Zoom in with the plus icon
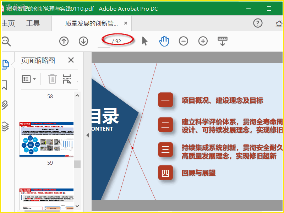The image size is (284, 213). click(x=203, y=41)
